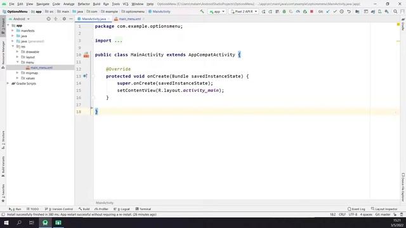Open the Pixel 2 API R device dropdown

click(244, 11)
